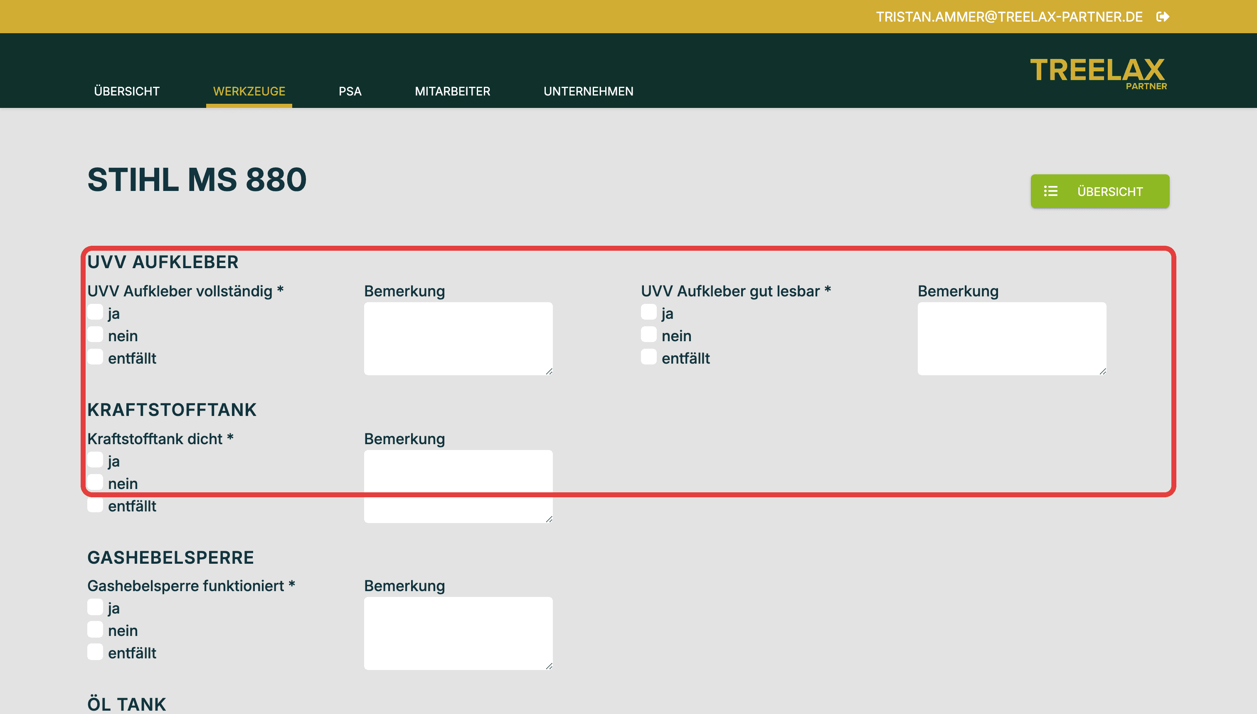Click the Bemerkung textarea for Gashebelsperre funktioniert
Viewport: 1257px width, 714px height.
point(458,633)
